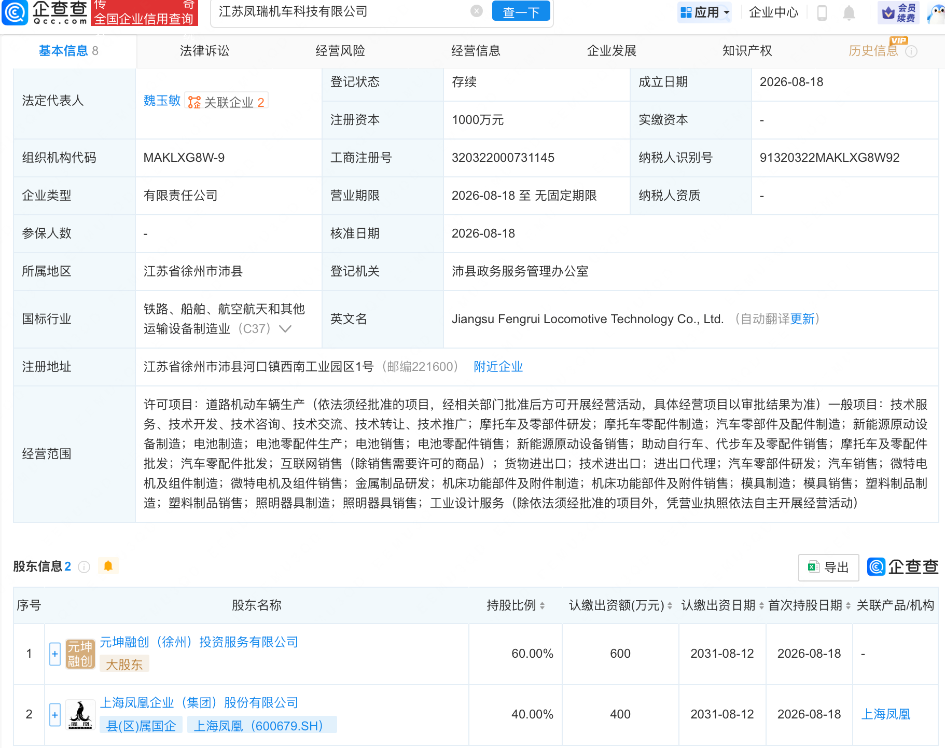The image size is (945, 748).
Task: Click the registration number 320322000731145
Action: point(503,158)
